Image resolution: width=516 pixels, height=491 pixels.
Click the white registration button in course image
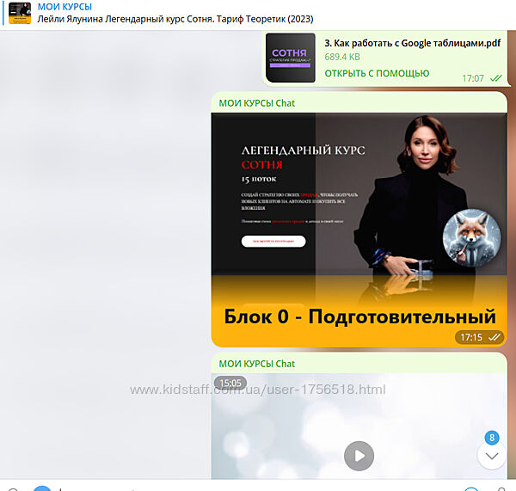[x=273, y=242]
